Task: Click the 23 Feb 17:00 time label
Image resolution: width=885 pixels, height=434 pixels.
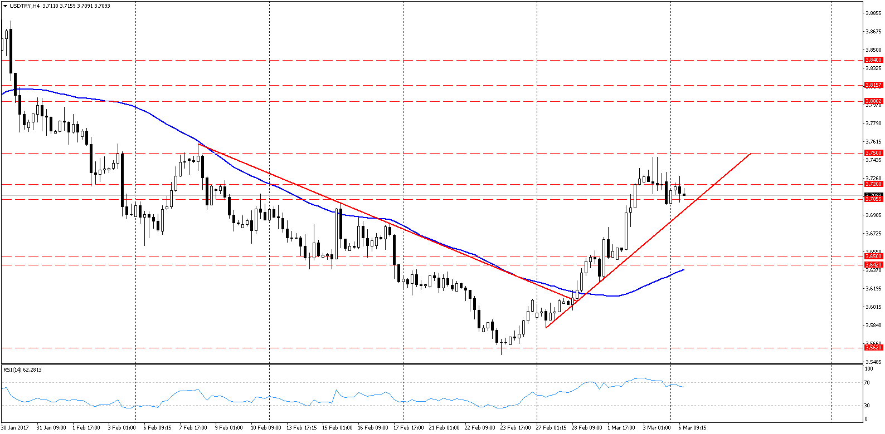Action: (516, 428)
